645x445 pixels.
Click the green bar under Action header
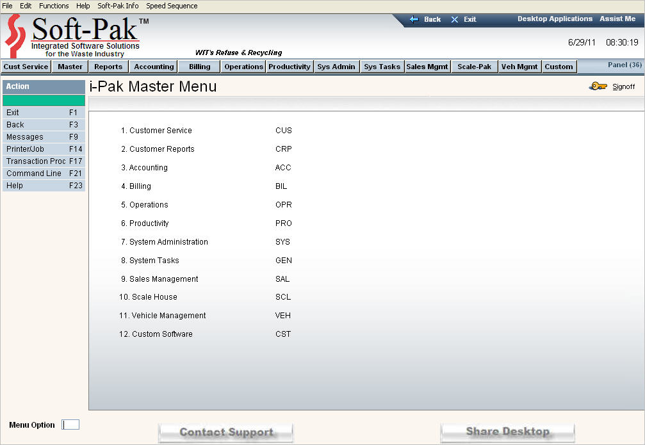pos(44,101)
